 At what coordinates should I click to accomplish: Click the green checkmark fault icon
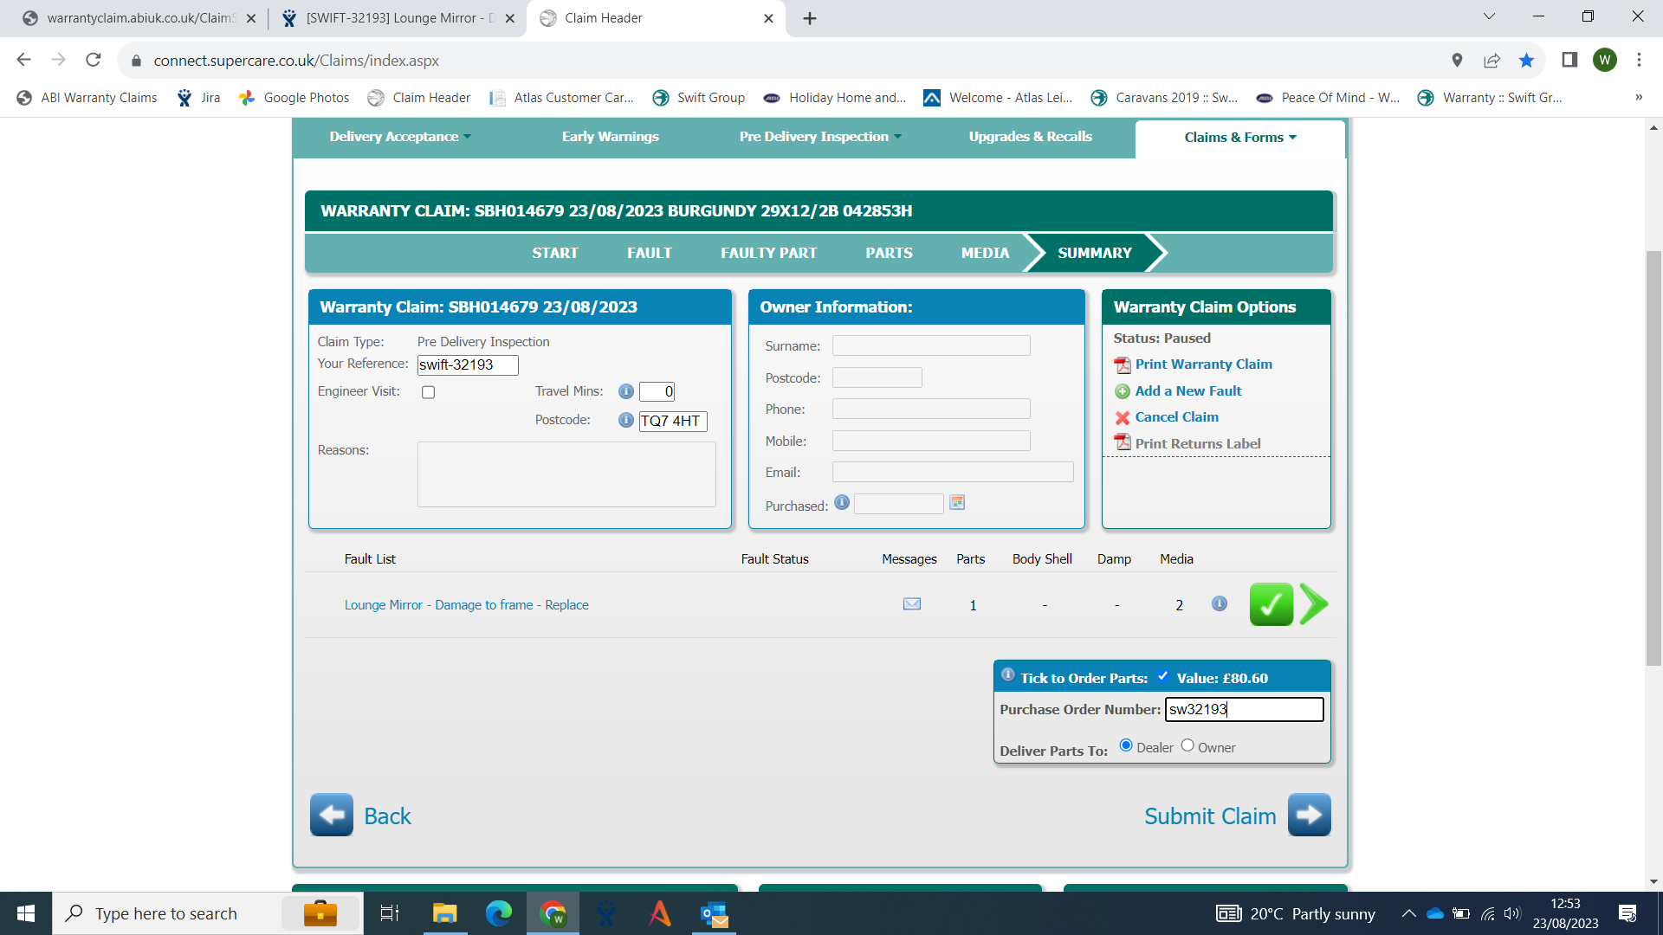(1271, 604)
